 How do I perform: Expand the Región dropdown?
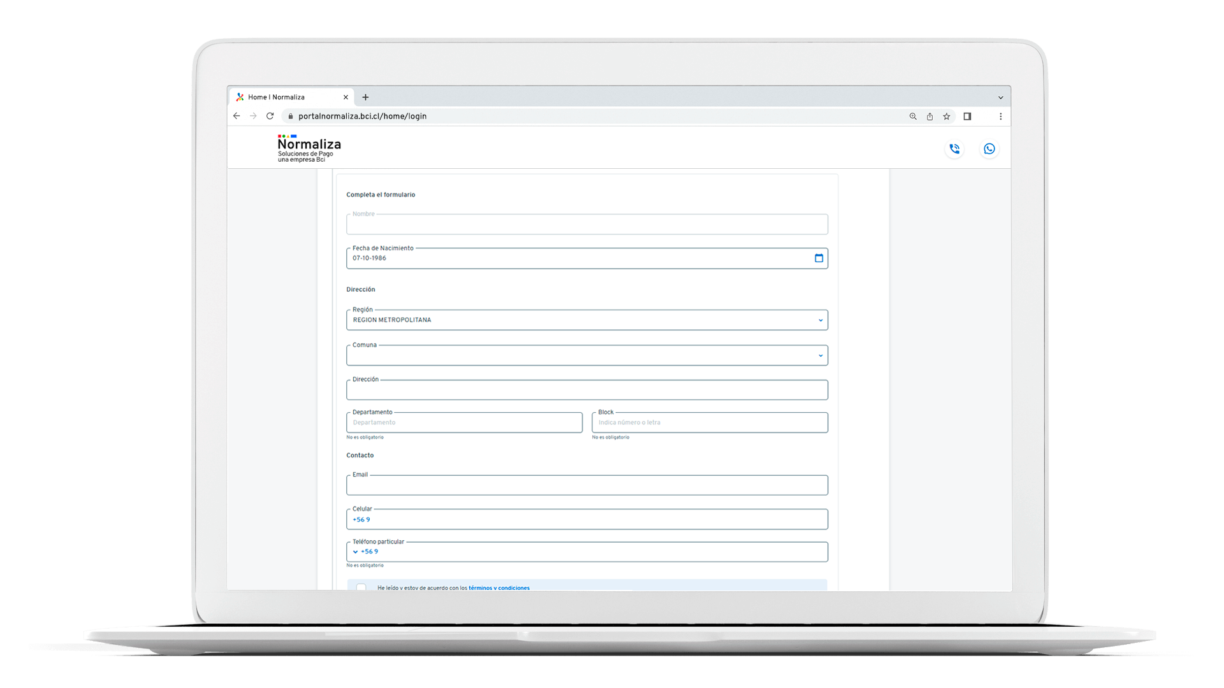[820, 320]
